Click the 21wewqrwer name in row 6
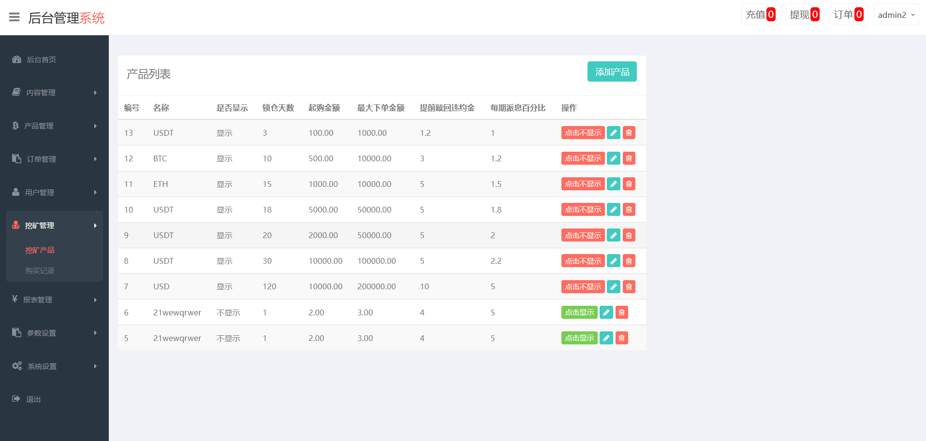 (x=177, y=313)
